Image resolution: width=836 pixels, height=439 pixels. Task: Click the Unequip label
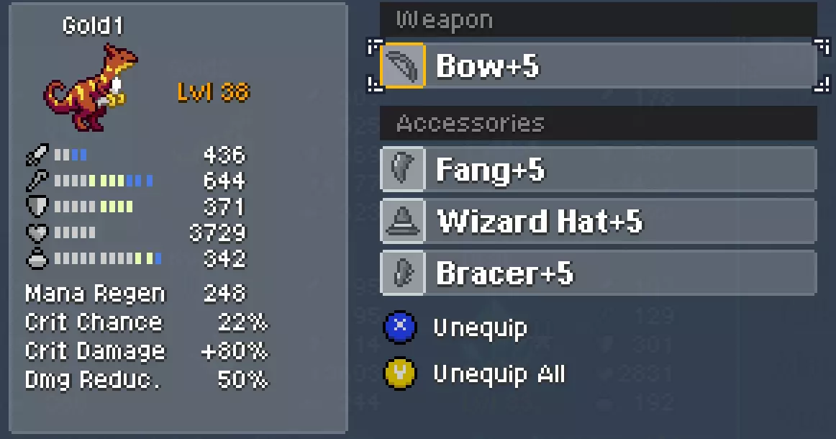[x=480, y=328]
